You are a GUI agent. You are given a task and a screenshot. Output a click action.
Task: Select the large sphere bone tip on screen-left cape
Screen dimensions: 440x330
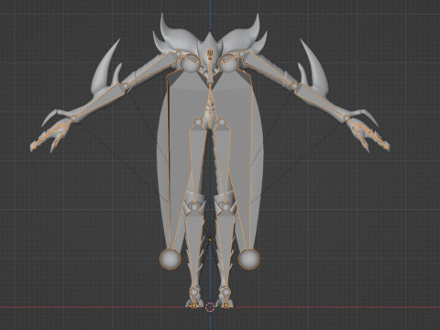[x=170, y=258]
